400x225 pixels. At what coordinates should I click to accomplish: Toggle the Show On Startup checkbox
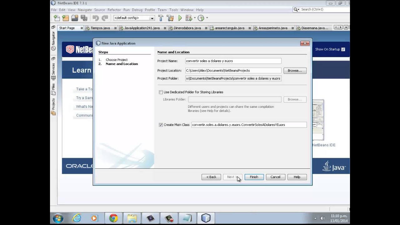click(343, 49)
